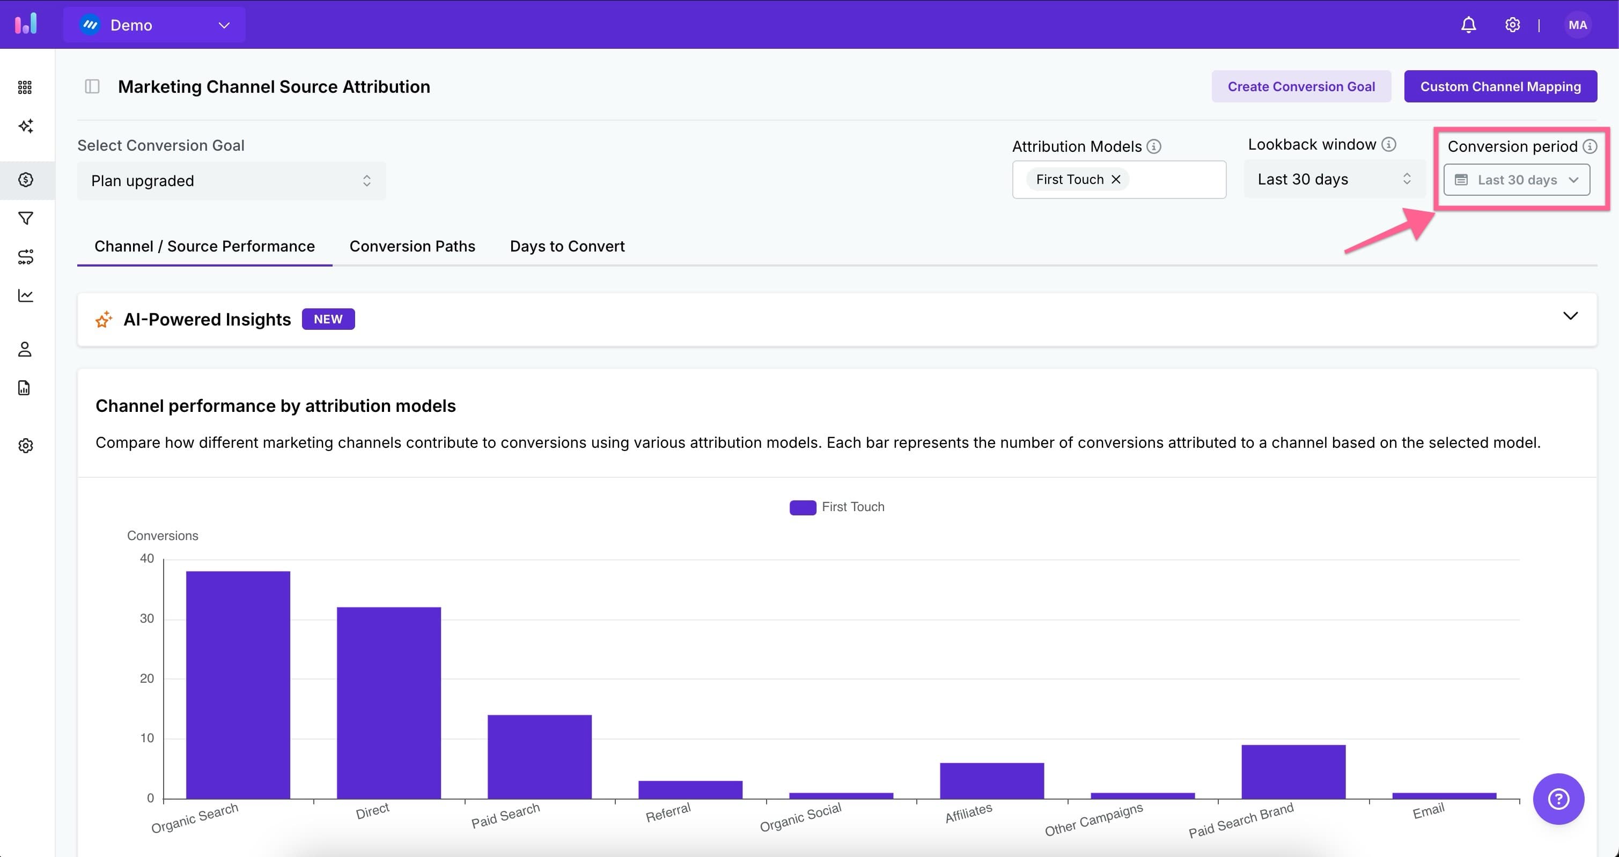Click the notifications bell icon
Screen dimensions: 1619x857
tap(1468, 25)
